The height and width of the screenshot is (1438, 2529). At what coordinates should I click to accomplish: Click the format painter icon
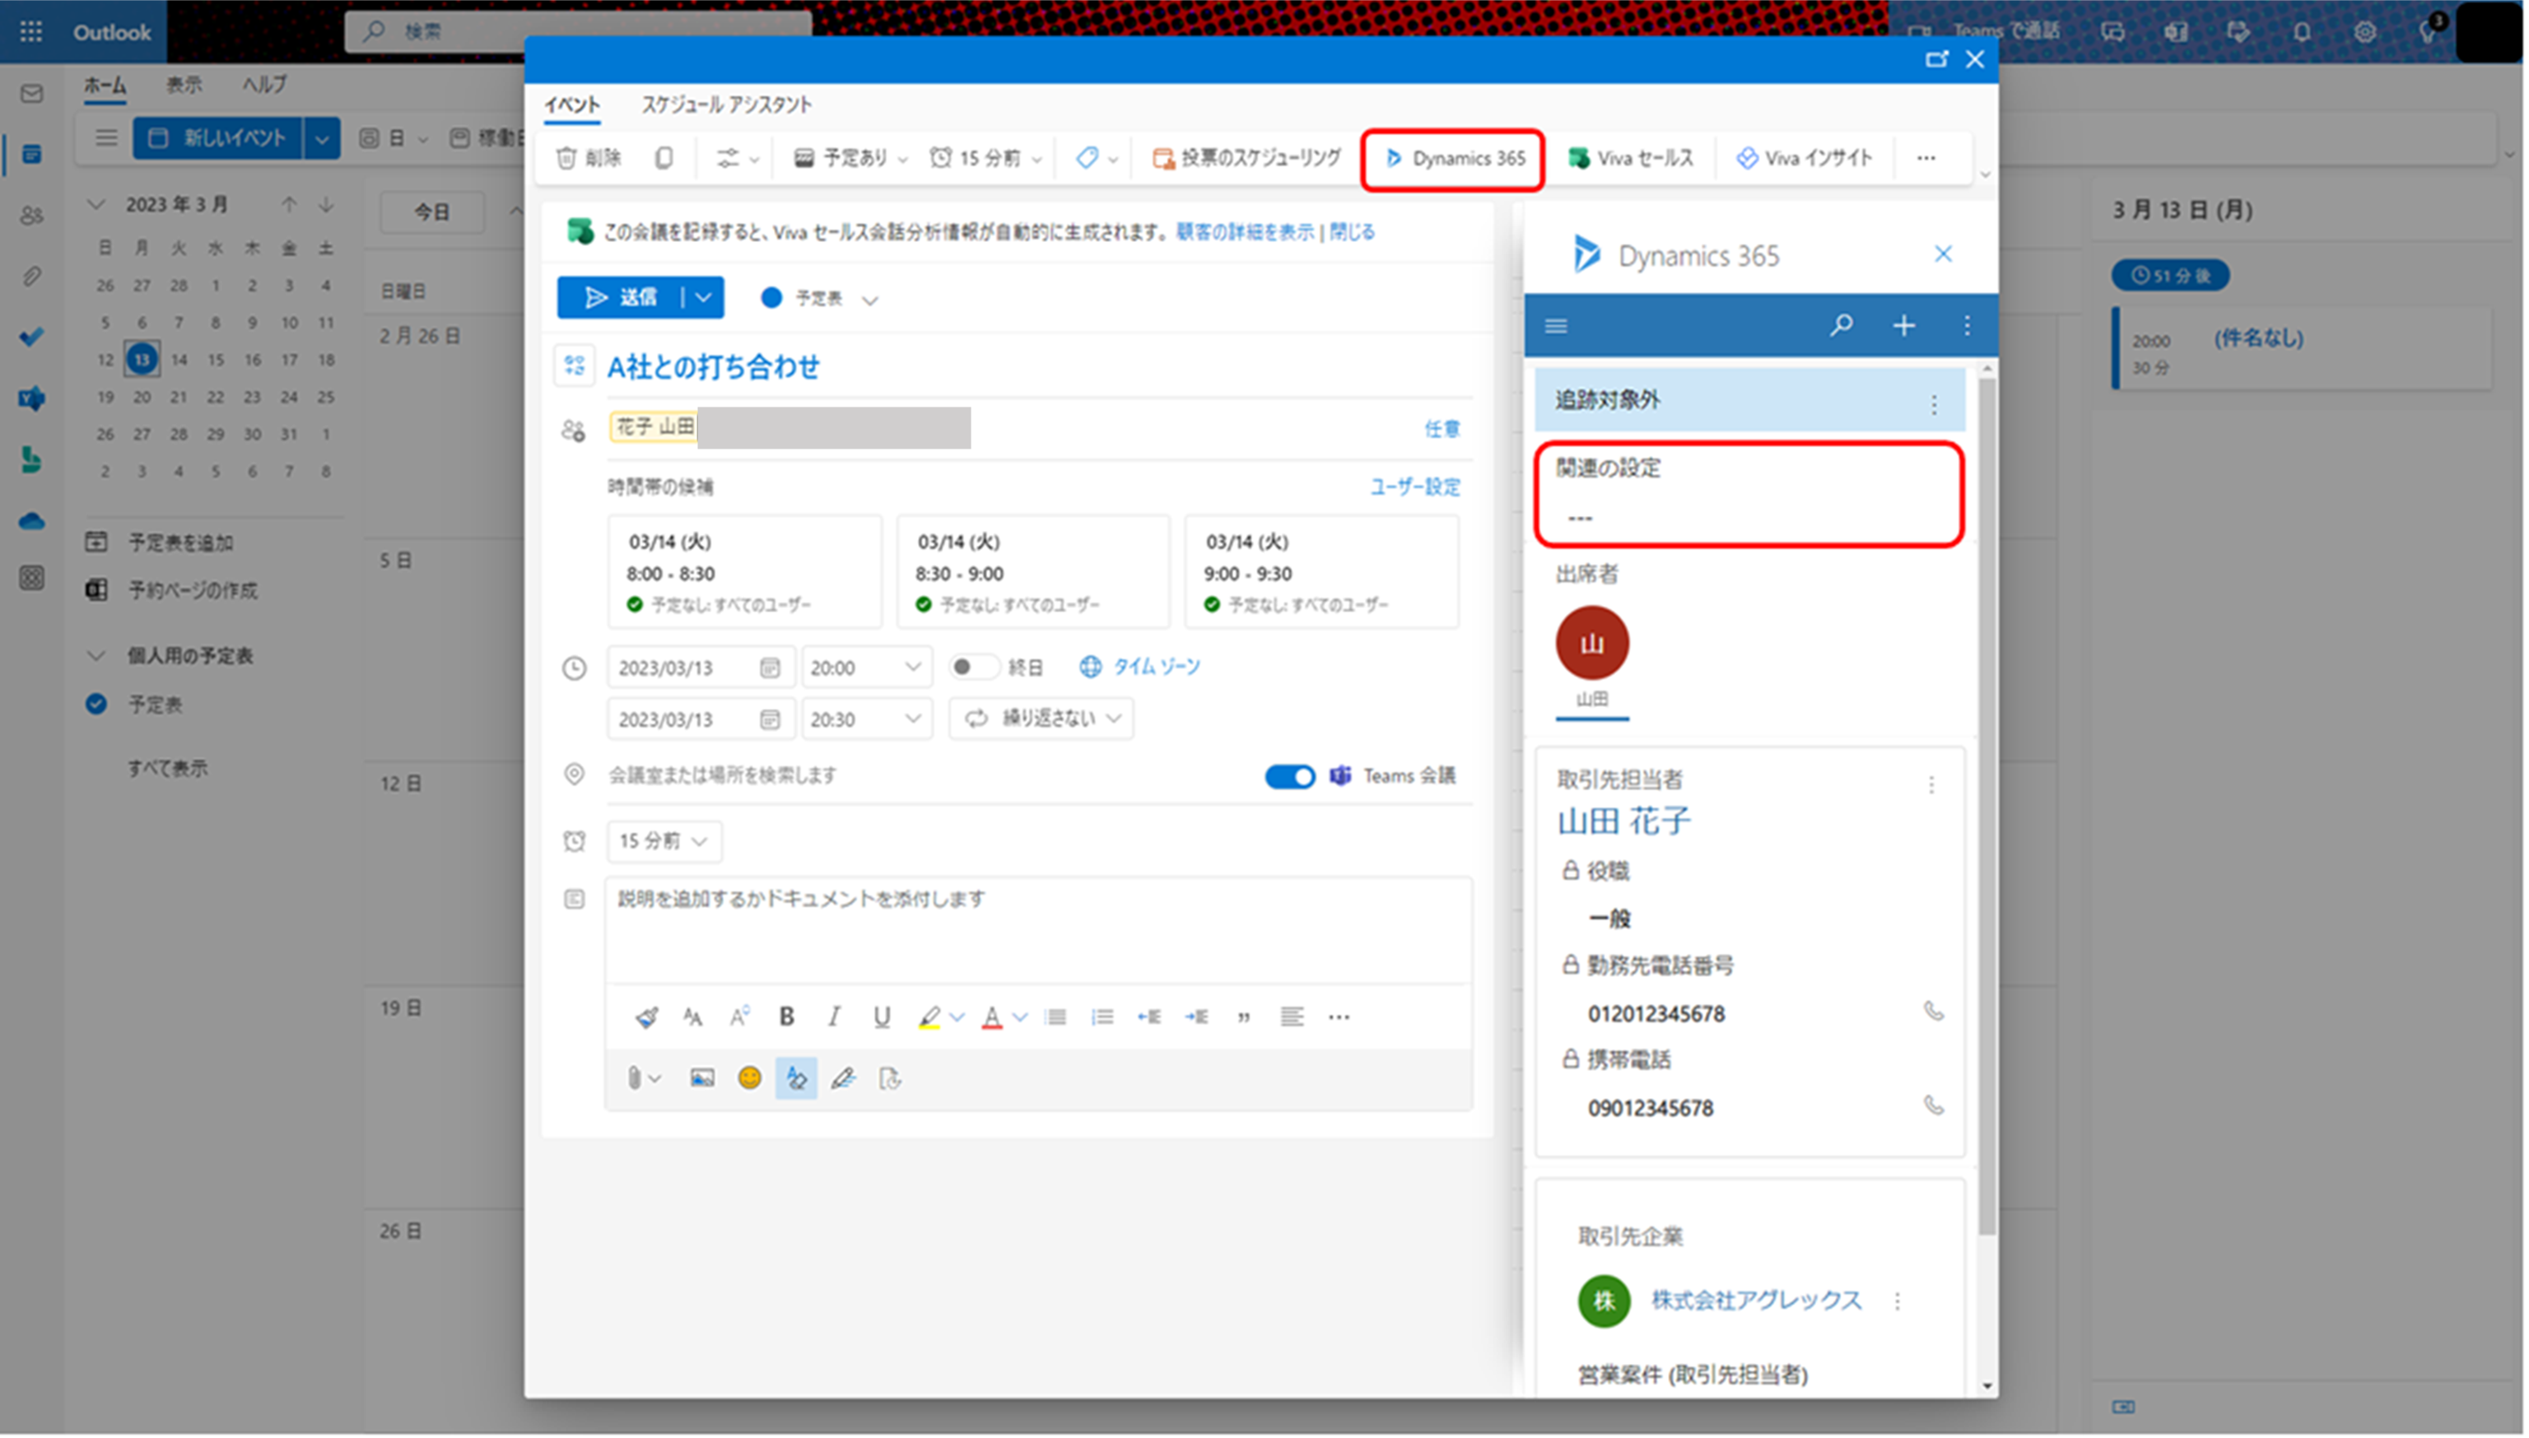648,1017
